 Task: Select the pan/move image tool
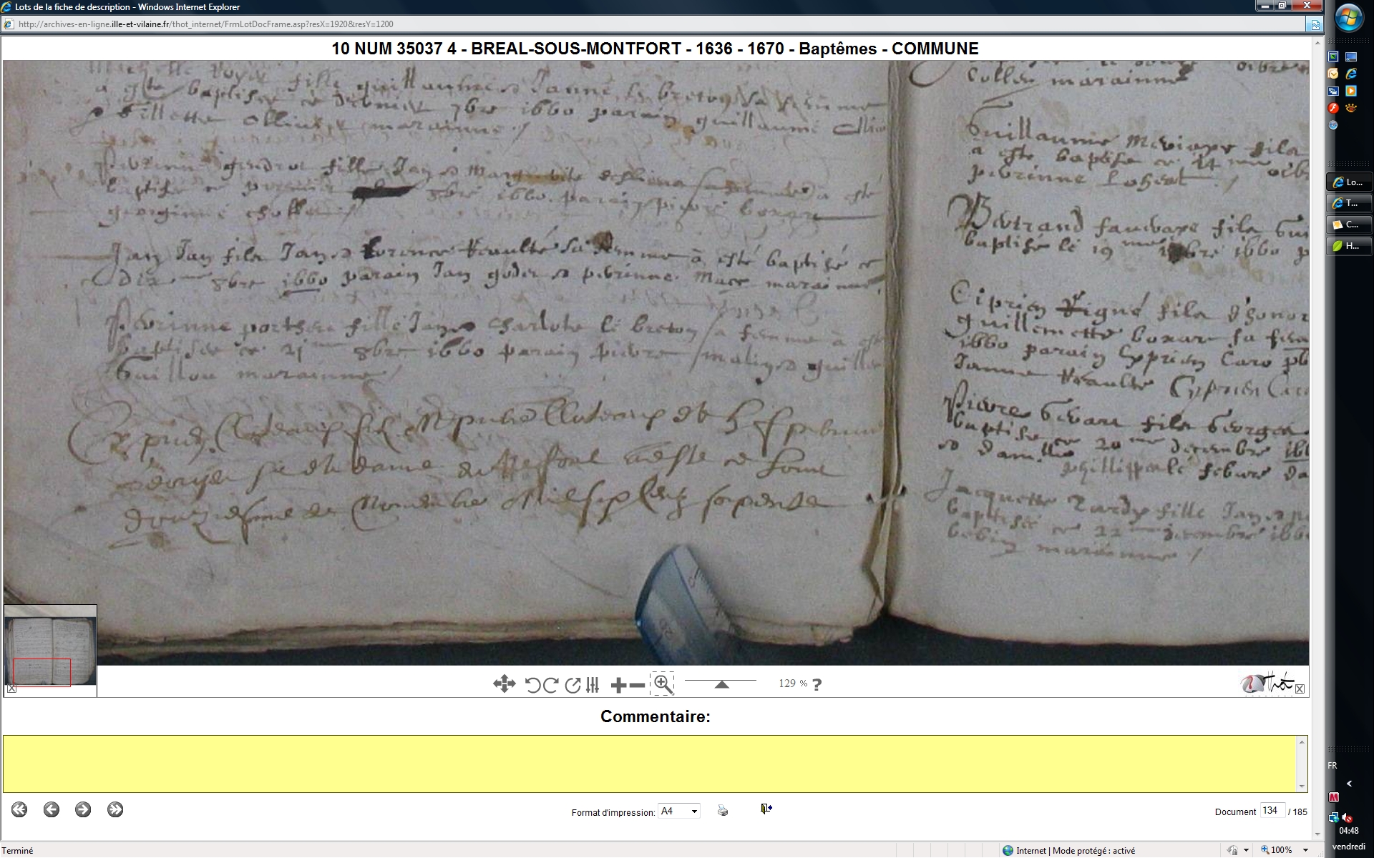504,684
